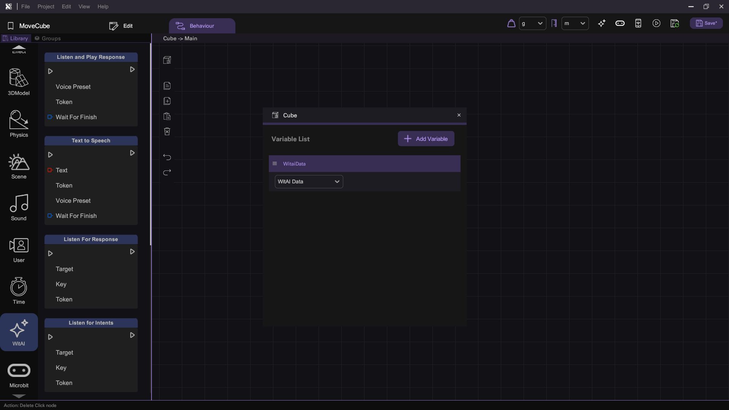This screenshot has width=729, height=410.
Task: Click the Microbit icon in top toolbar
Action: tap(620, 24)
